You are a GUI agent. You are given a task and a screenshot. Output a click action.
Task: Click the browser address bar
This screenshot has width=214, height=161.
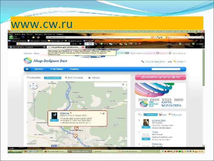[x=98, y=37]
